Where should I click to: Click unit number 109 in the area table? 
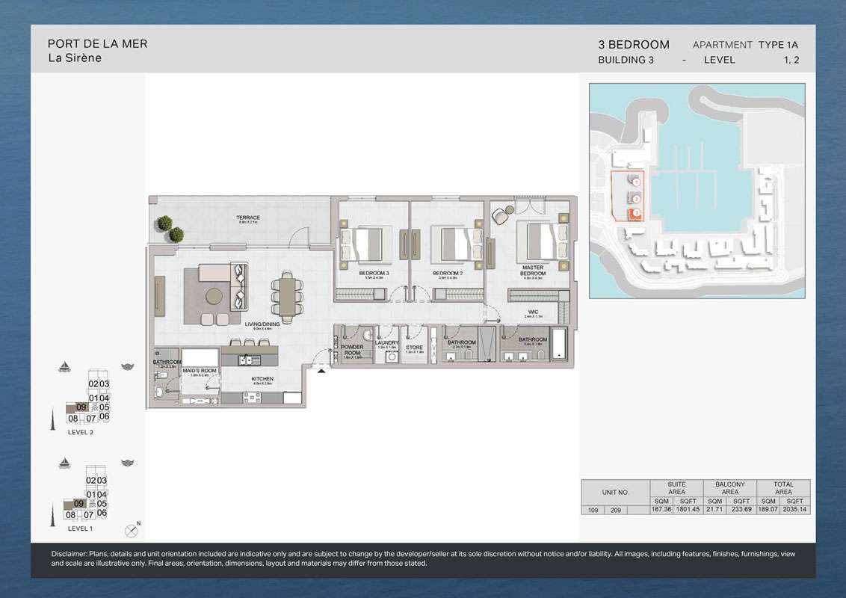[x=593, y=510]
